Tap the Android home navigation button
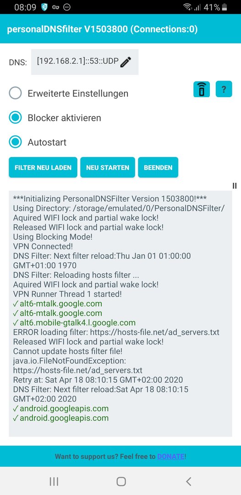Viewport: 241px width, 495px height. (121, 481)
